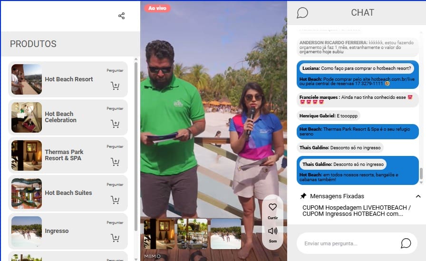Click Hot Beach message about Thermas Park refugio
Screen dimensions: 426x261
click(357, 131)
